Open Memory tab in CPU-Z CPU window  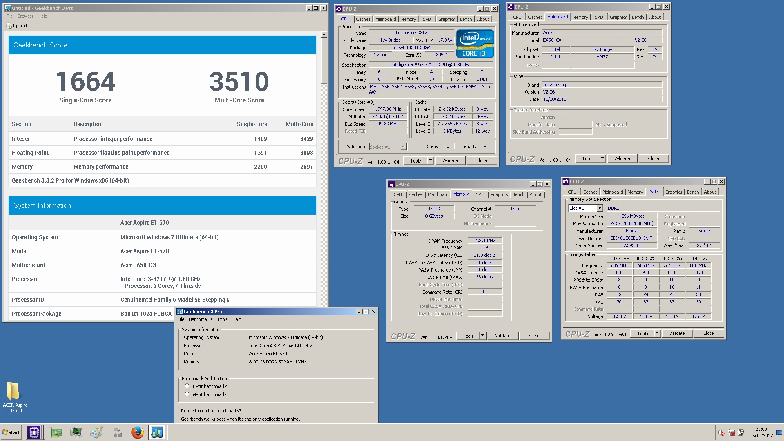(408, 19)
